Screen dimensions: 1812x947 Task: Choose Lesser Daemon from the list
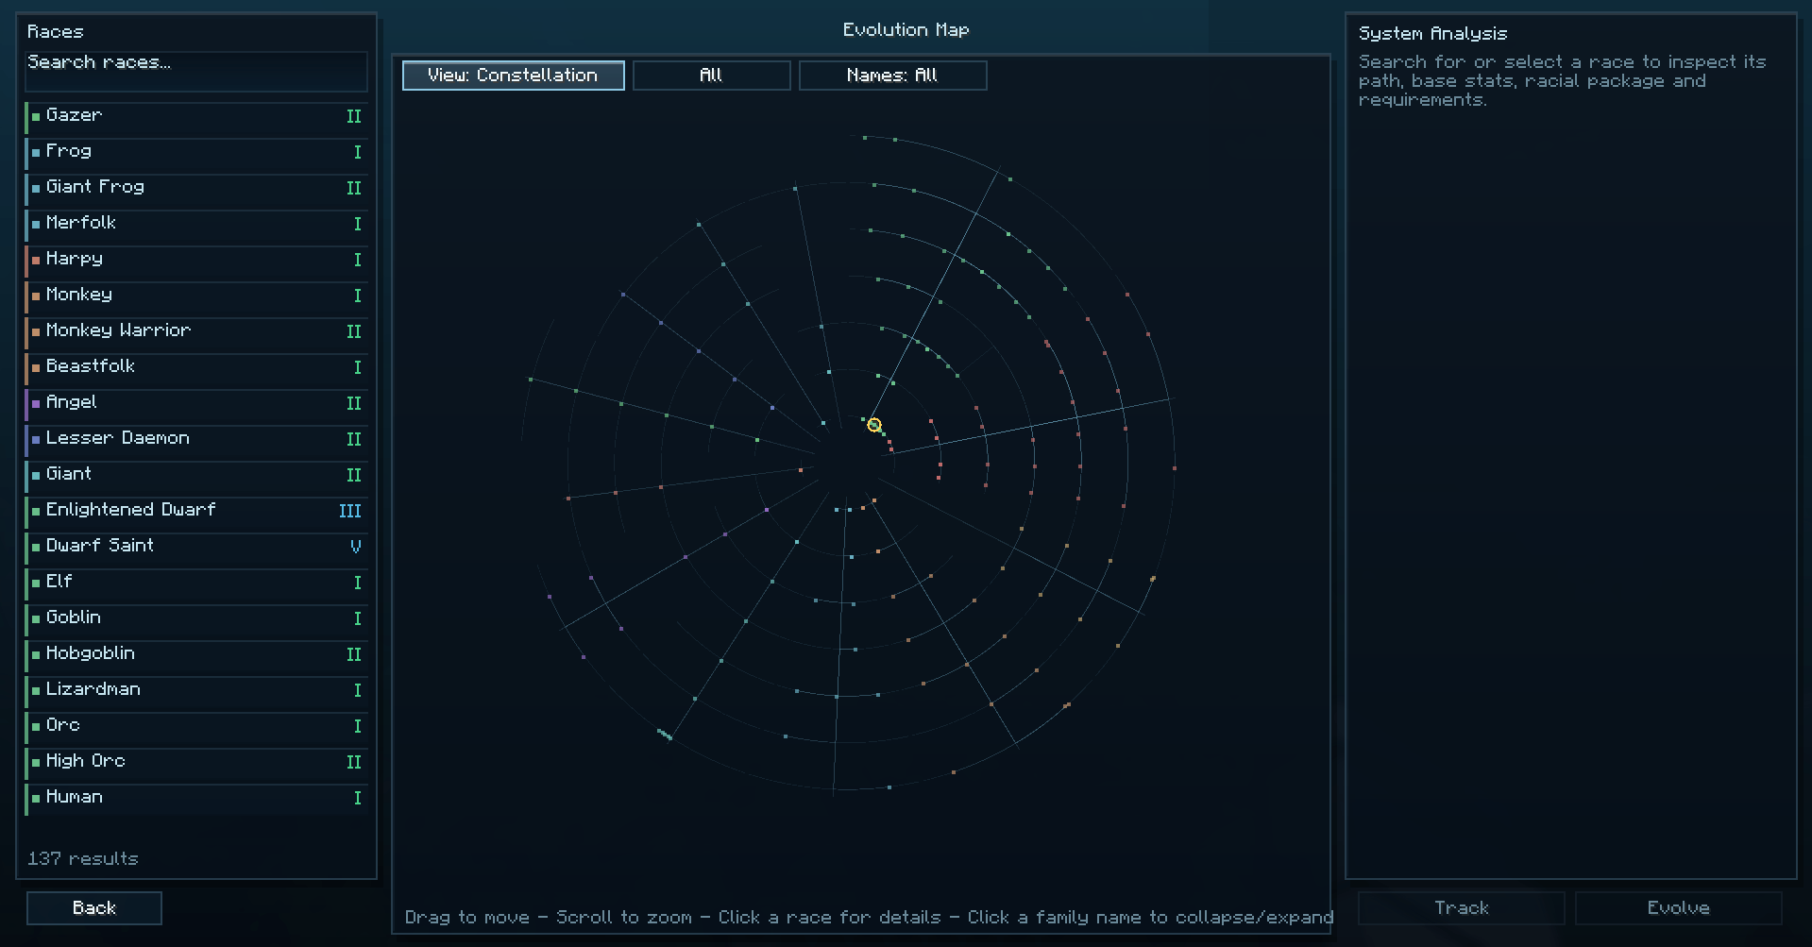pyautogui.click(x=196, y=439)
